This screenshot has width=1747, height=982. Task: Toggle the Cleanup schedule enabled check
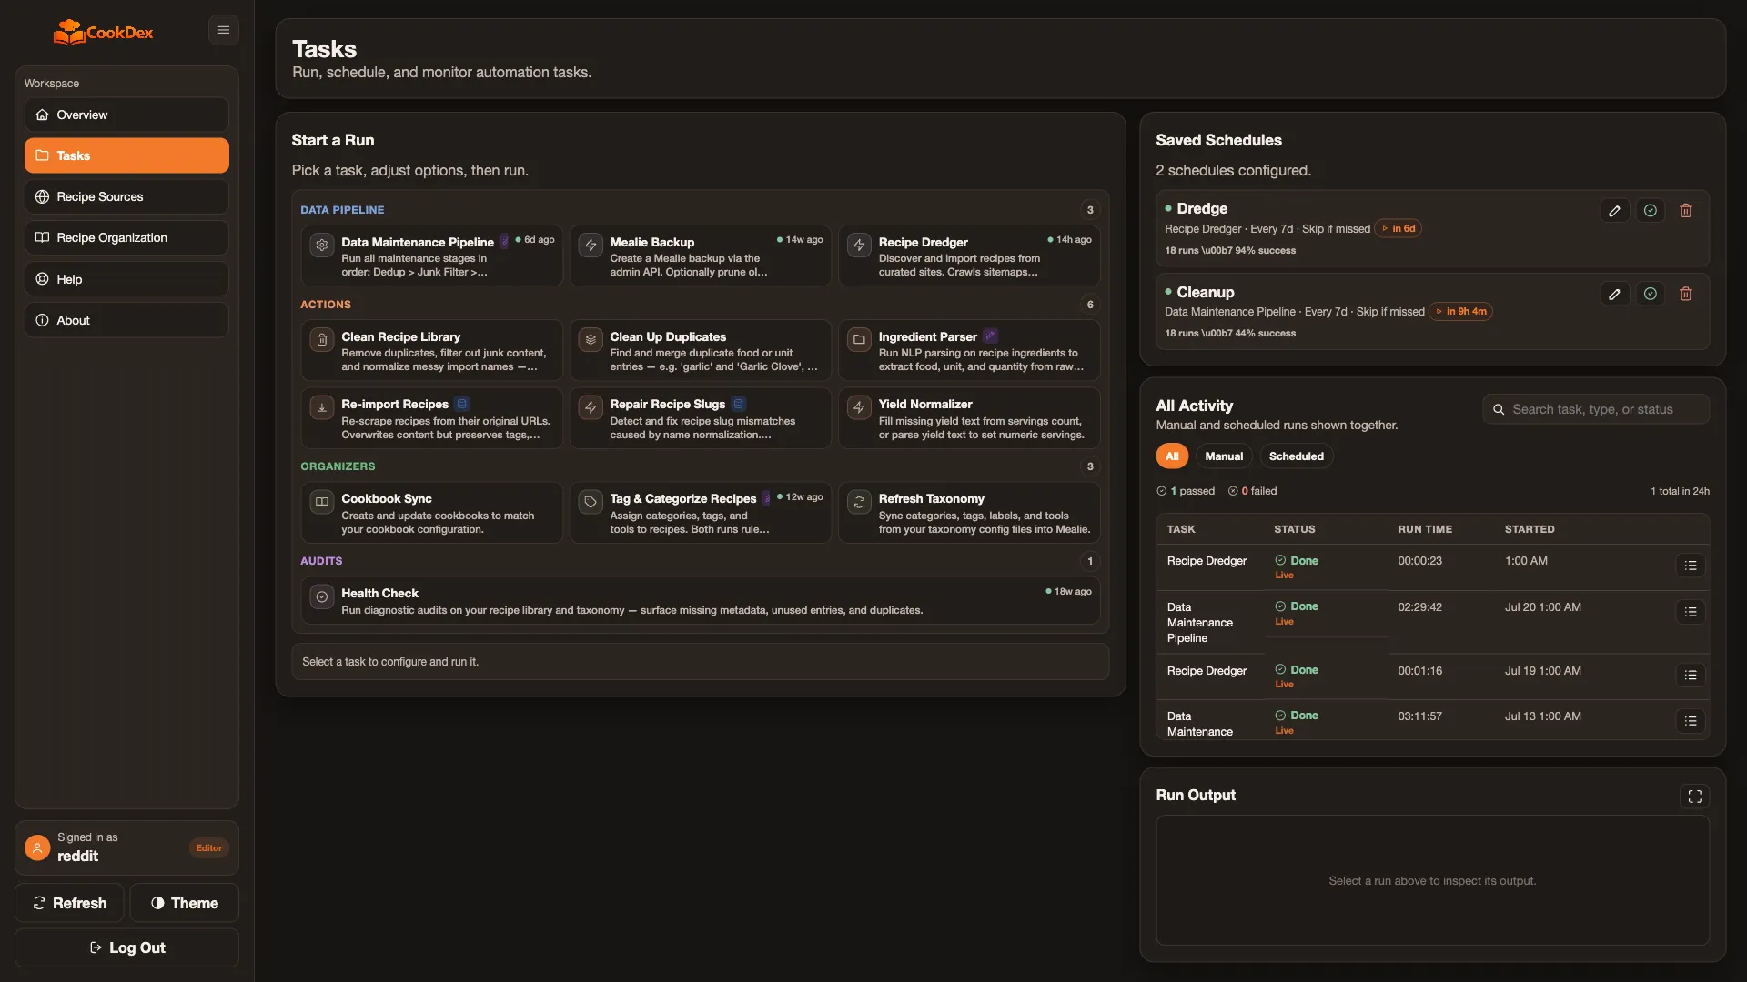(x=1650, y=294)
